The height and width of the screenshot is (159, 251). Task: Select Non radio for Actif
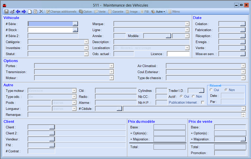tap(193, 96)
